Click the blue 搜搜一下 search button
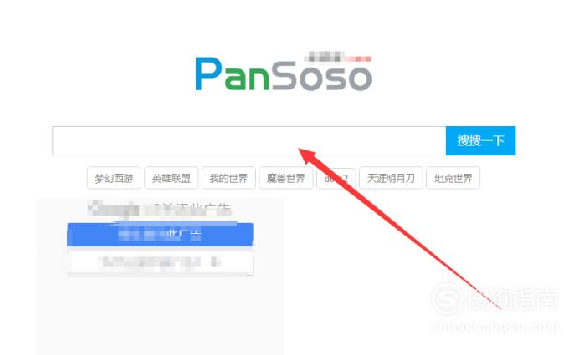 click(480, 141)
